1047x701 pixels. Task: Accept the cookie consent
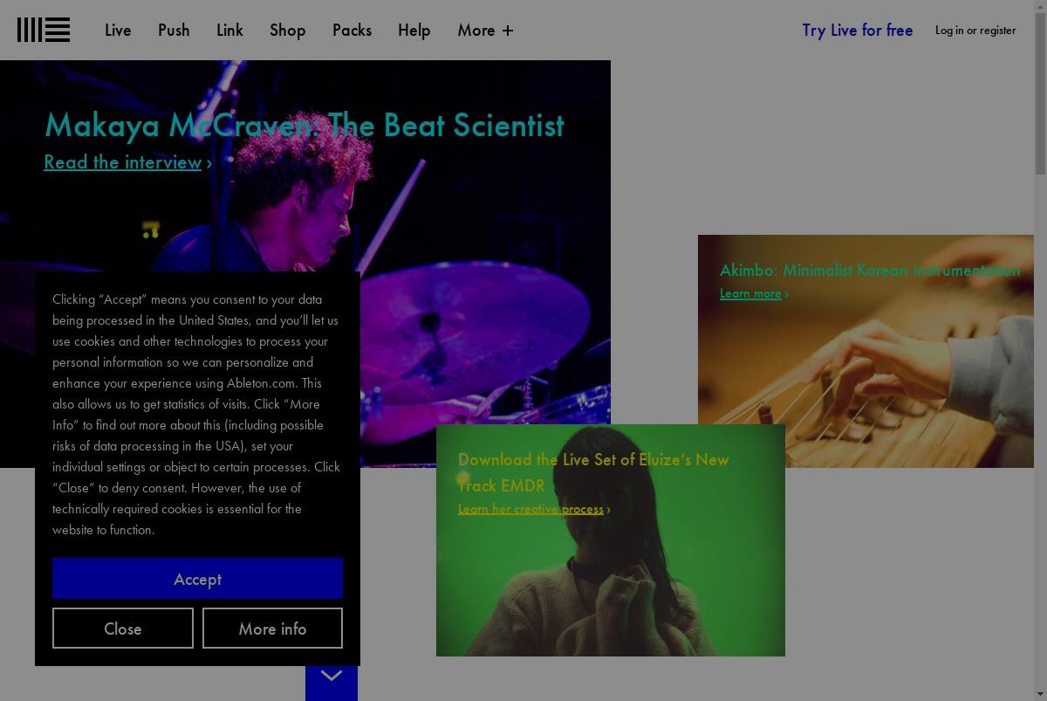(197, 579)
